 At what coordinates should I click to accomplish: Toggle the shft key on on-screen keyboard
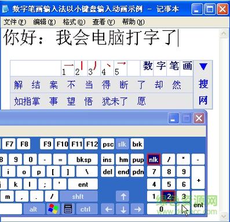[78, 196]
